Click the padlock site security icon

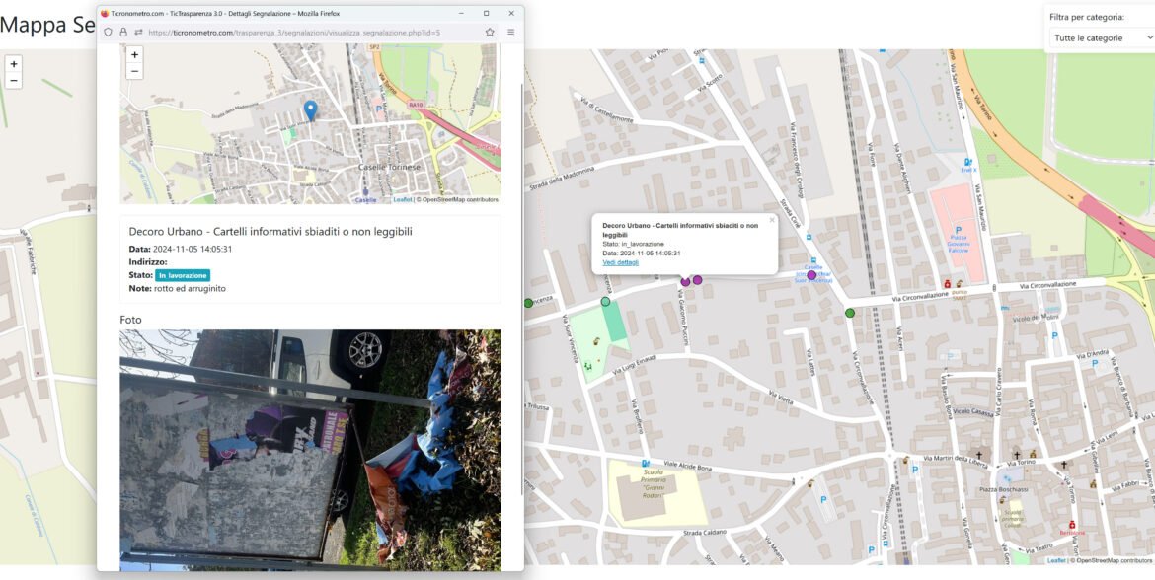tap(122, 32)
